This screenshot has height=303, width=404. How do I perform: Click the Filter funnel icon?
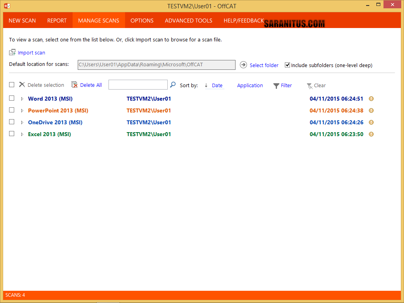click(x=276, y=86)
